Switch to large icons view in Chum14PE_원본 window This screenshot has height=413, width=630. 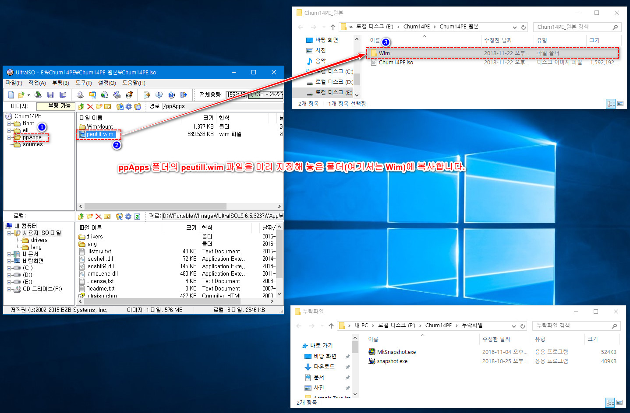(x=620, y=104)
